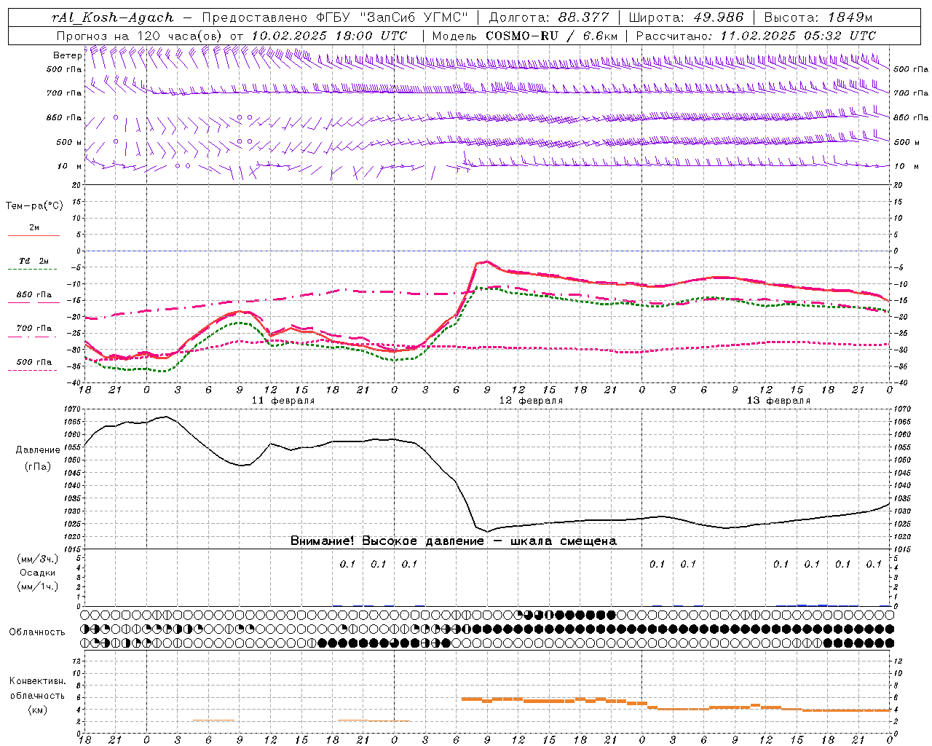
Task: Select the Высота: 1849м value
Action: point(818,17)
